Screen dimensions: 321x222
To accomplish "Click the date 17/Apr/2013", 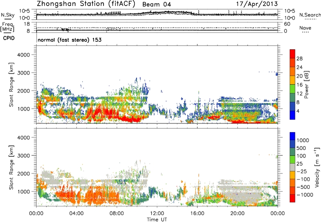I will [x=257, y=4].
